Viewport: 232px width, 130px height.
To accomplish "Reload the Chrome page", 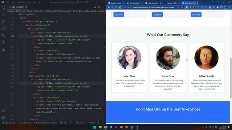I will point(116,7).
